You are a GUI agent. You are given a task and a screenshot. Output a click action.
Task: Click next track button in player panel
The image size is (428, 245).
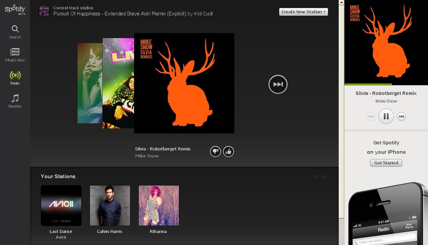pyautogui.click(x=401, y=116)
